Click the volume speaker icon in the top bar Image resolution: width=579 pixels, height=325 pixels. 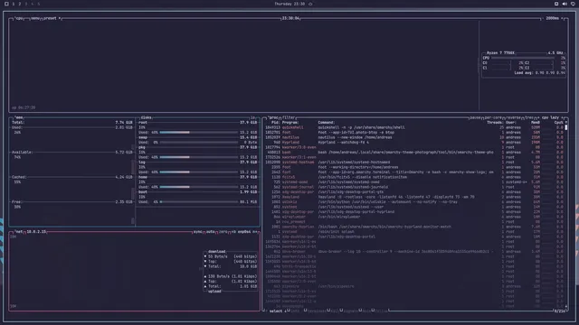click(x=565, y=4)
